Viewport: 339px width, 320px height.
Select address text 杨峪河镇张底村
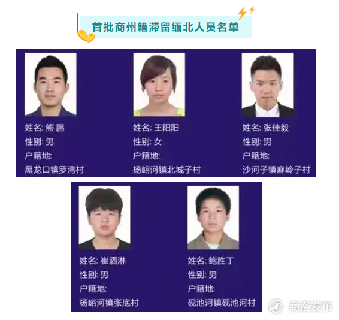tap(109, 303)
